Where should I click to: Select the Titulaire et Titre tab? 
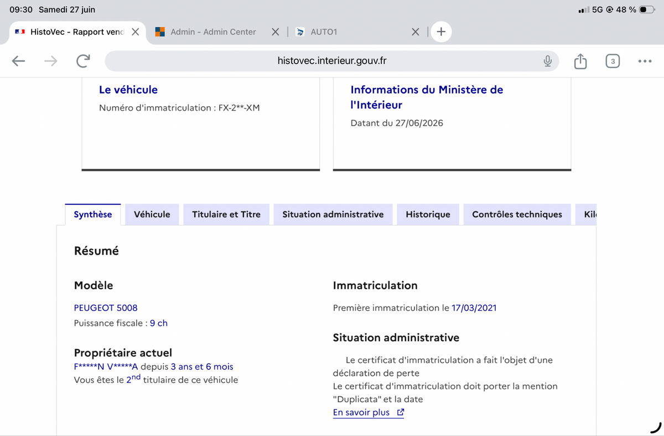pyautogui.click(x=226, y=214)
